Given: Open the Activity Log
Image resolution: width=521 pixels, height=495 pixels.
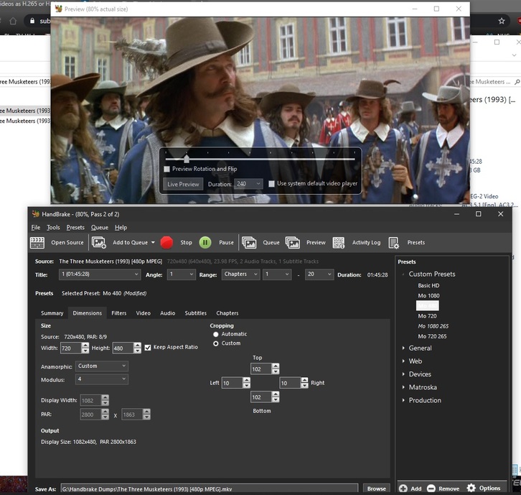Looking at the screenshot, I should click(x=339, y=243).
